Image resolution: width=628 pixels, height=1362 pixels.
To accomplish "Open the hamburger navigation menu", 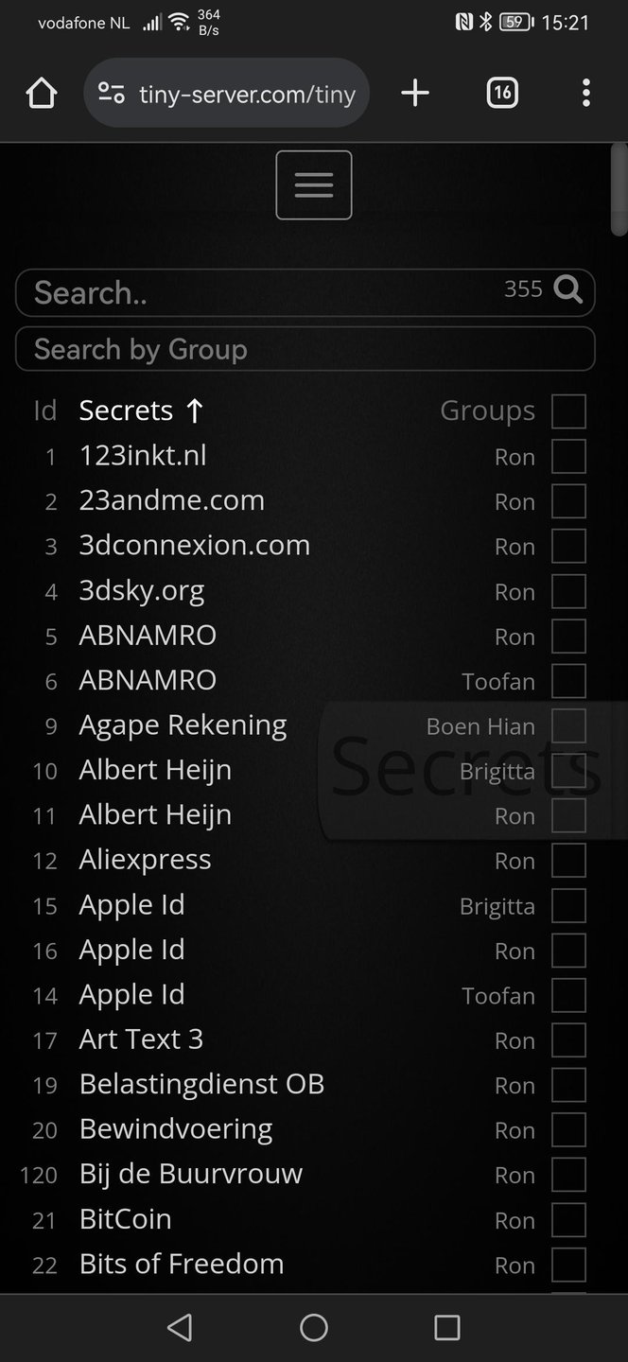I will click(314, 185).
